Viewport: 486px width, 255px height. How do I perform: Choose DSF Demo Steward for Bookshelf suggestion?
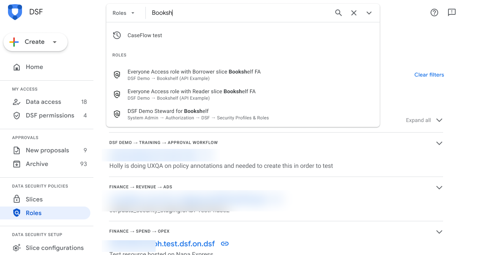click(168, 114)
